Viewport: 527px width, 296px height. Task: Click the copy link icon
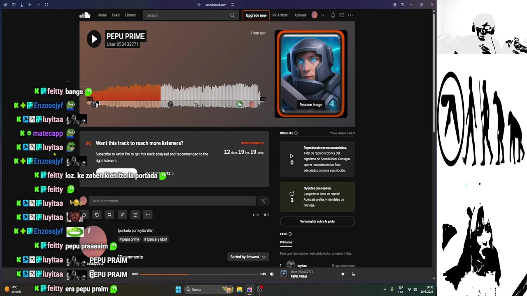pos(97,215)
